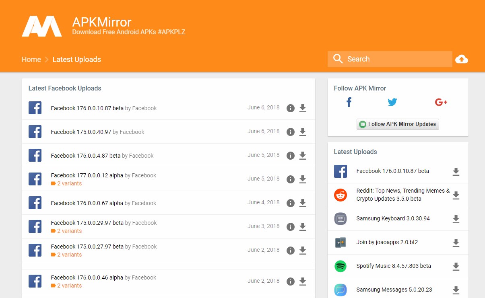Click the Search input field

[390, 59]
